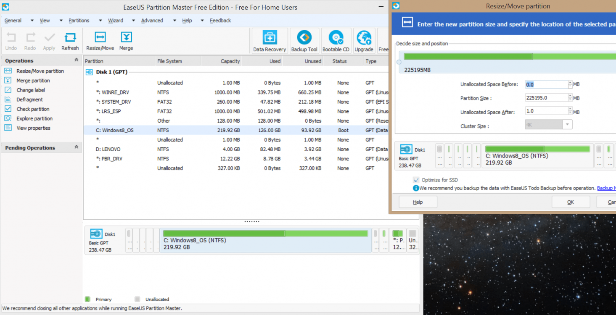The width and height of the screenshot is (616, 315).
Task: Focus the Unallocated Space After field
Action: click(547, 111)
